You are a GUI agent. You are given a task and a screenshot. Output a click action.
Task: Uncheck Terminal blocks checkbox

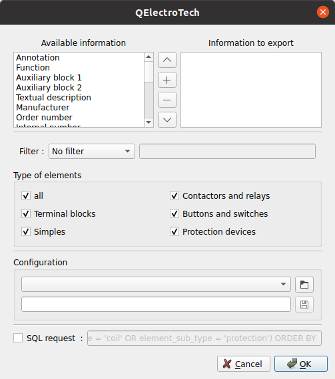(26, 213)
